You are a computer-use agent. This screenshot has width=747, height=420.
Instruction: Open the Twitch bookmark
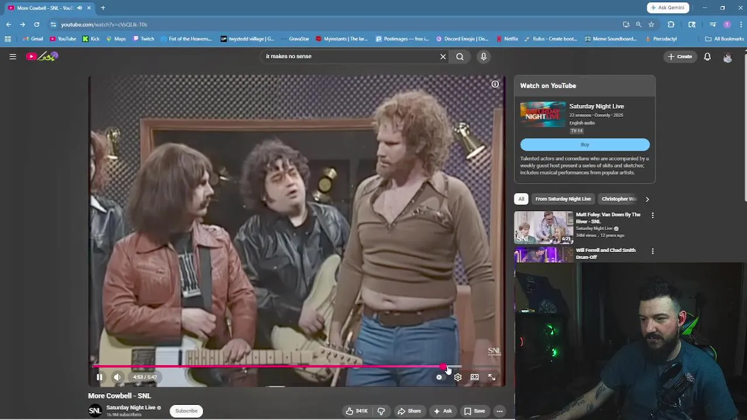tap(144, 39)
